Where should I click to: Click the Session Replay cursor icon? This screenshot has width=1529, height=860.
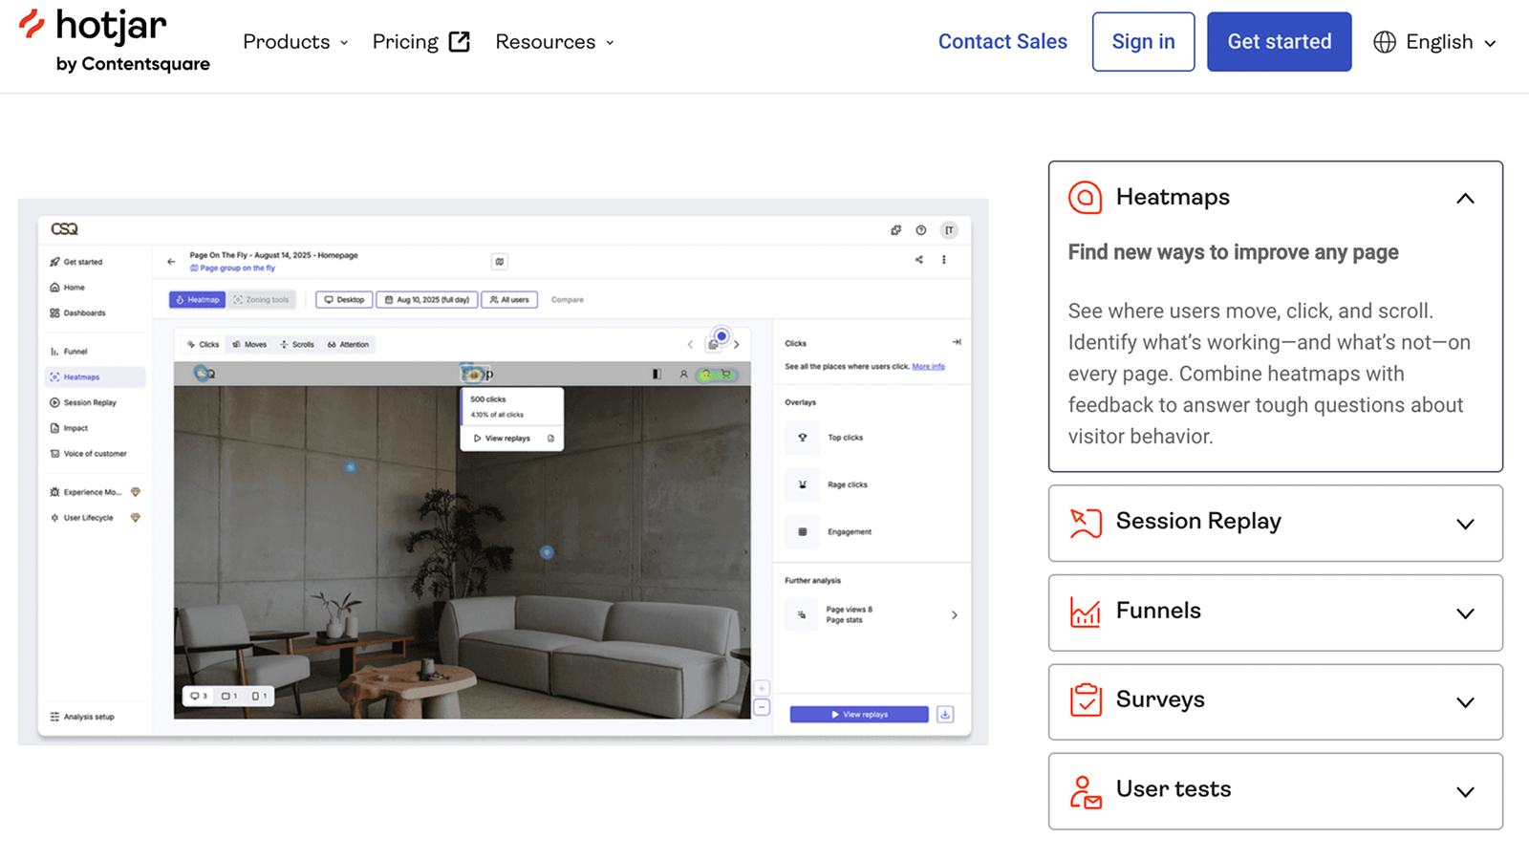1086,523
